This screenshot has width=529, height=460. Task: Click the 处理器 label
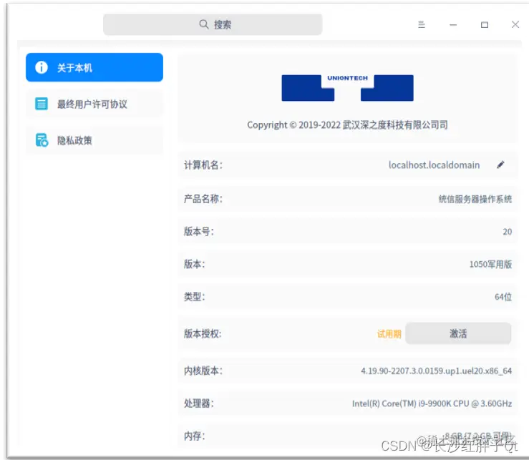(199, 403)
